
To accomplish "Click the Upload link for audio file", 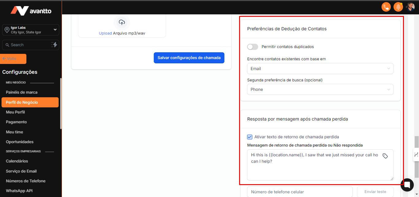I will pos(105,33).
